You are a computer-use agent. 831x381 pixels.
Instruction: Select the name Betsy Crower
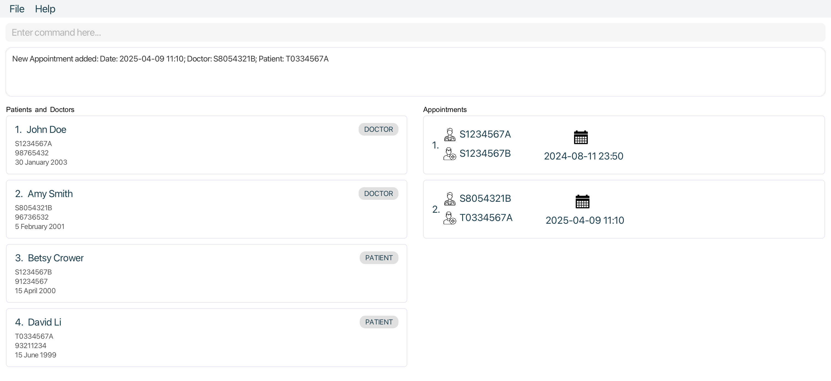[x=56, y=258]
